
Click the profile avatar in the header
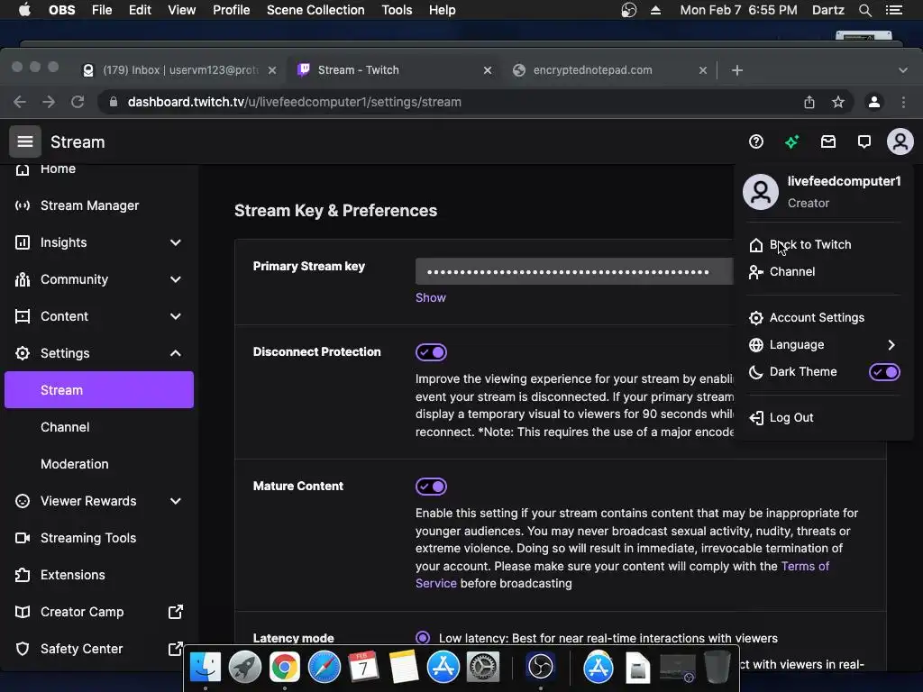coord(900,141)
